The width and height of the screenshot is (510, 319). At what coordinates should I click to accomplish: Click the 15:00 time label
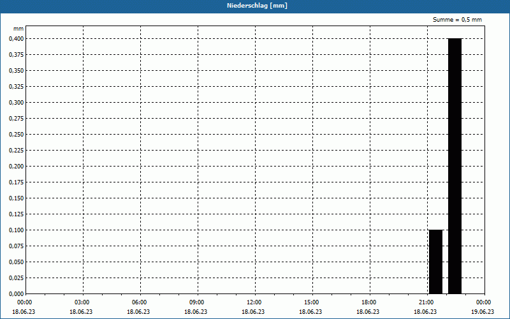coord(312,302)
